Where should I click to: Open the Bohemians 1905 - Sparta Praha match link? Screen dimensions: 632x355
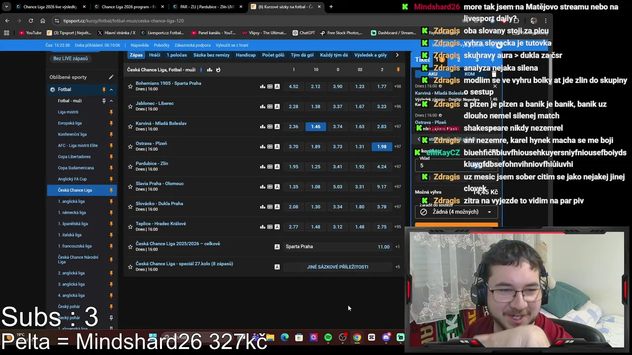(168, 83)
